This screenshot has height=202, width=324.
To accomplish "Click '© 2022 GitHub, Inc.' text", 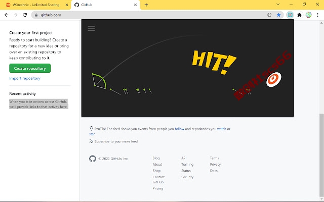I will point(113,159).
